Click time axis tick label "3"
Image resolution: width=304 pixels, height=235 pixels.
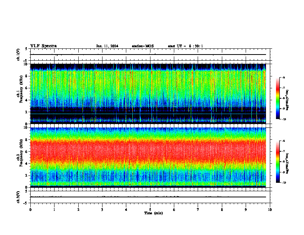tap(102, 210)
